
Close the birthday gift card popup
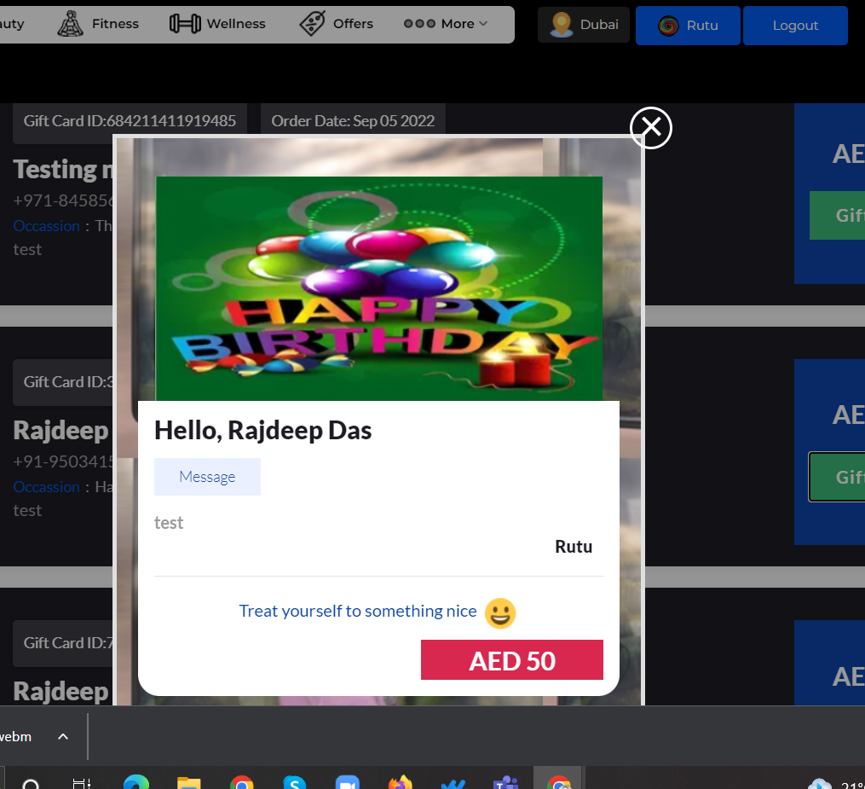tap(651, 128)
